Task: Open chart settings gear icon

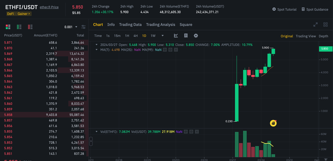Action: click(196, 36)
